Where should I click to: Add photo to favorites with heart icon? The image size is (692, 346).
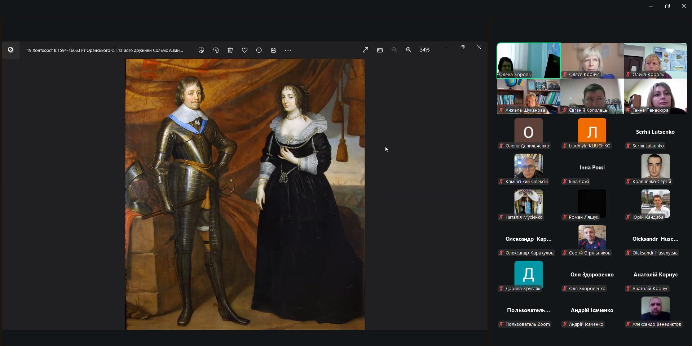click(244, 50)
